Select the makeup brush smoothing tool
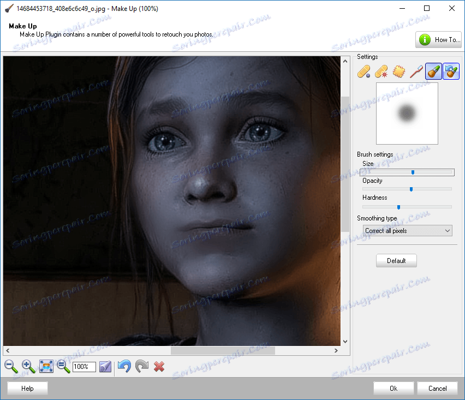 [x=433, y=71]
